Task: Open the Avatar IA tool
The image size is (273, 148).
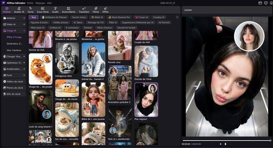Action: [19, 10]
